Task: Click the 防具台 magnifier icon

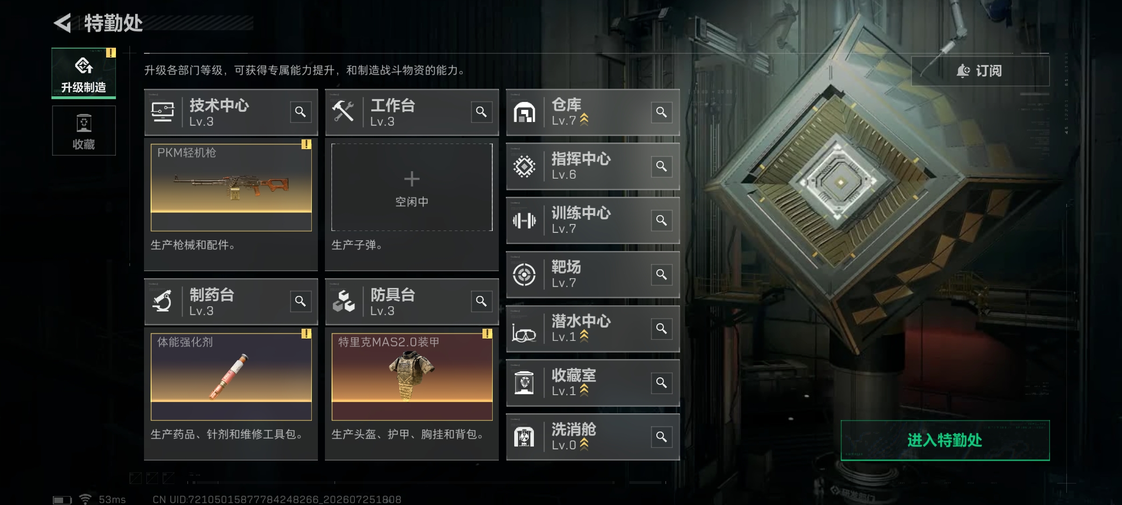Action: pyautogui.click(x=482, y=302)
